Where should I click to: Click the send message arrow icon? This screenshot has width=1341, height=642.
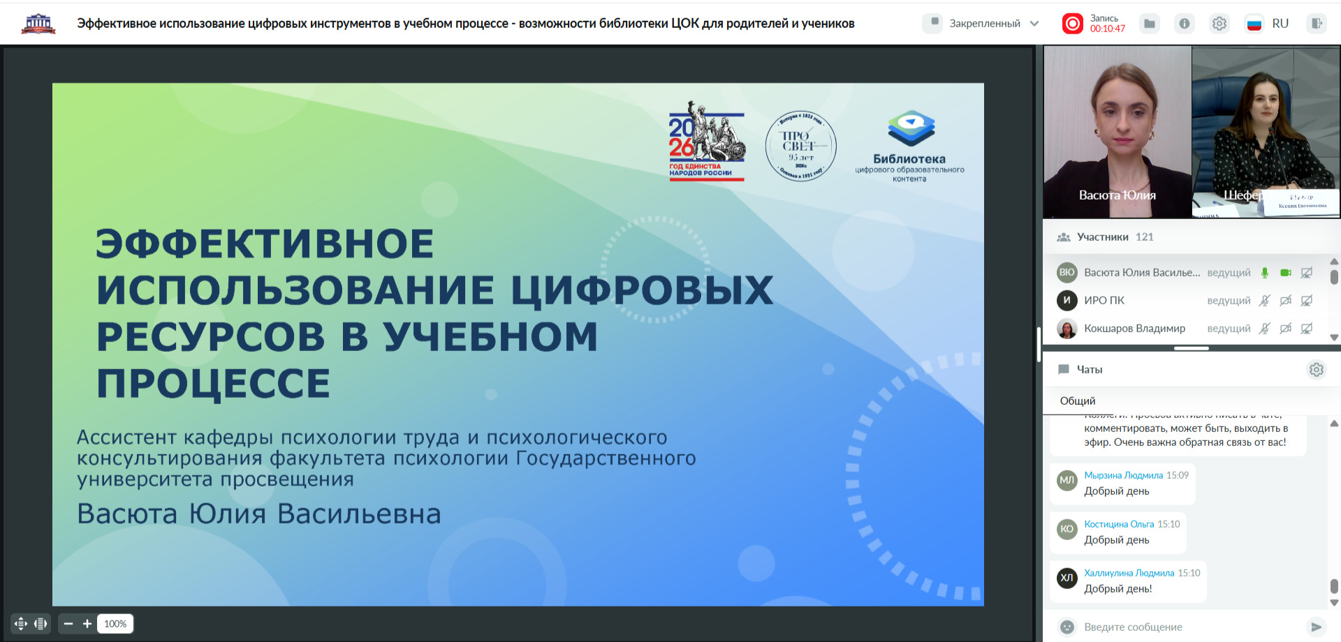point(1316,627)
